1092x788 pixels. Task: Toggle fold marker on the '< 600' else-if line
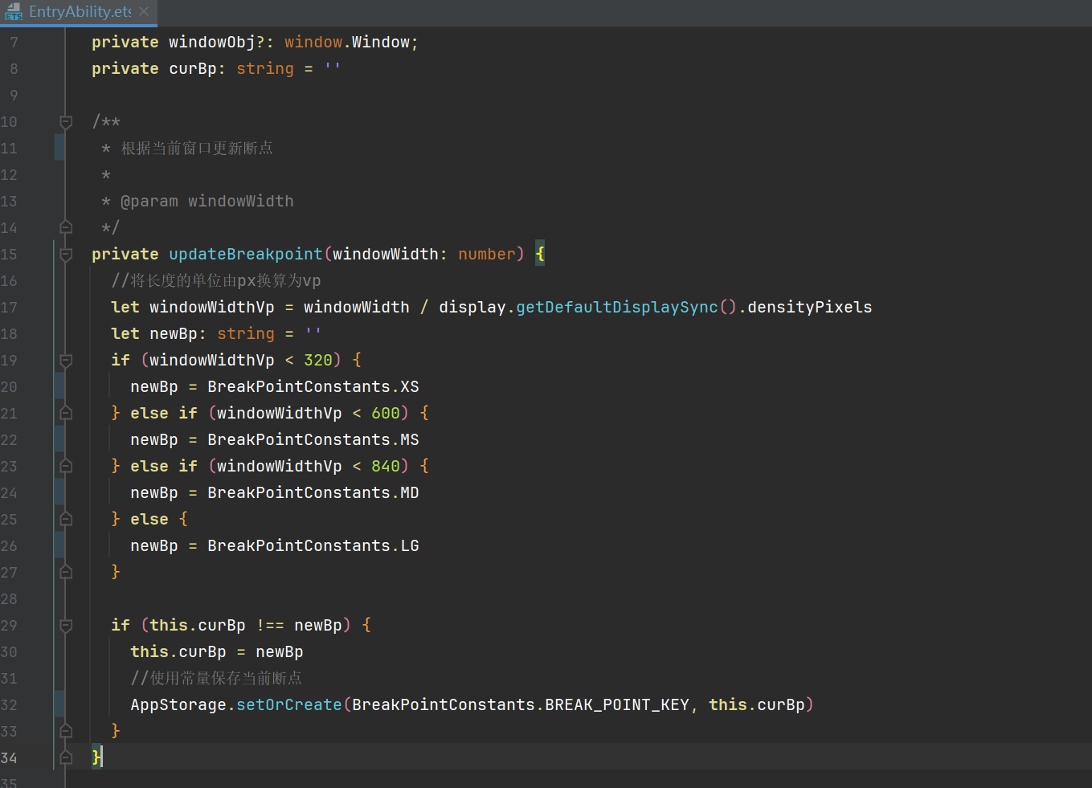tap(66, 414)
